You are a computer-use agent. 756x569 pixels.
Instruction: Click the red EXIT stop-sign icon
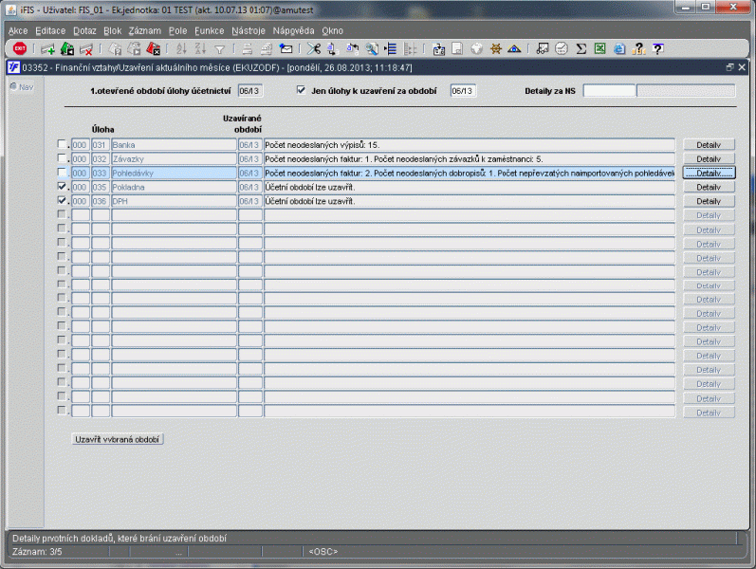coord(20,48)
